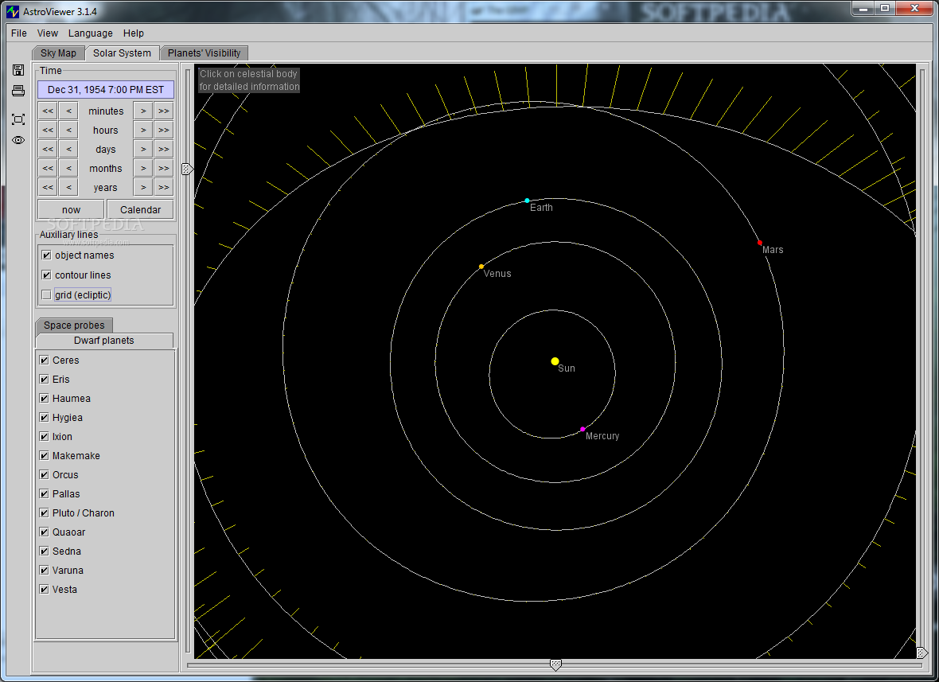Toggle Sedna checkbox
The image size is (939, 682).
(44, 551)
